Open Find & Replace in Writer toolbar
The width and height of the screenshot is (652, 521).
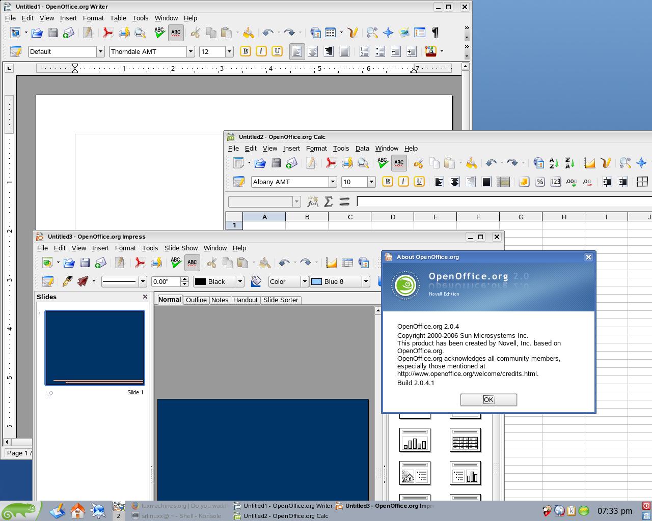[372, 33]
